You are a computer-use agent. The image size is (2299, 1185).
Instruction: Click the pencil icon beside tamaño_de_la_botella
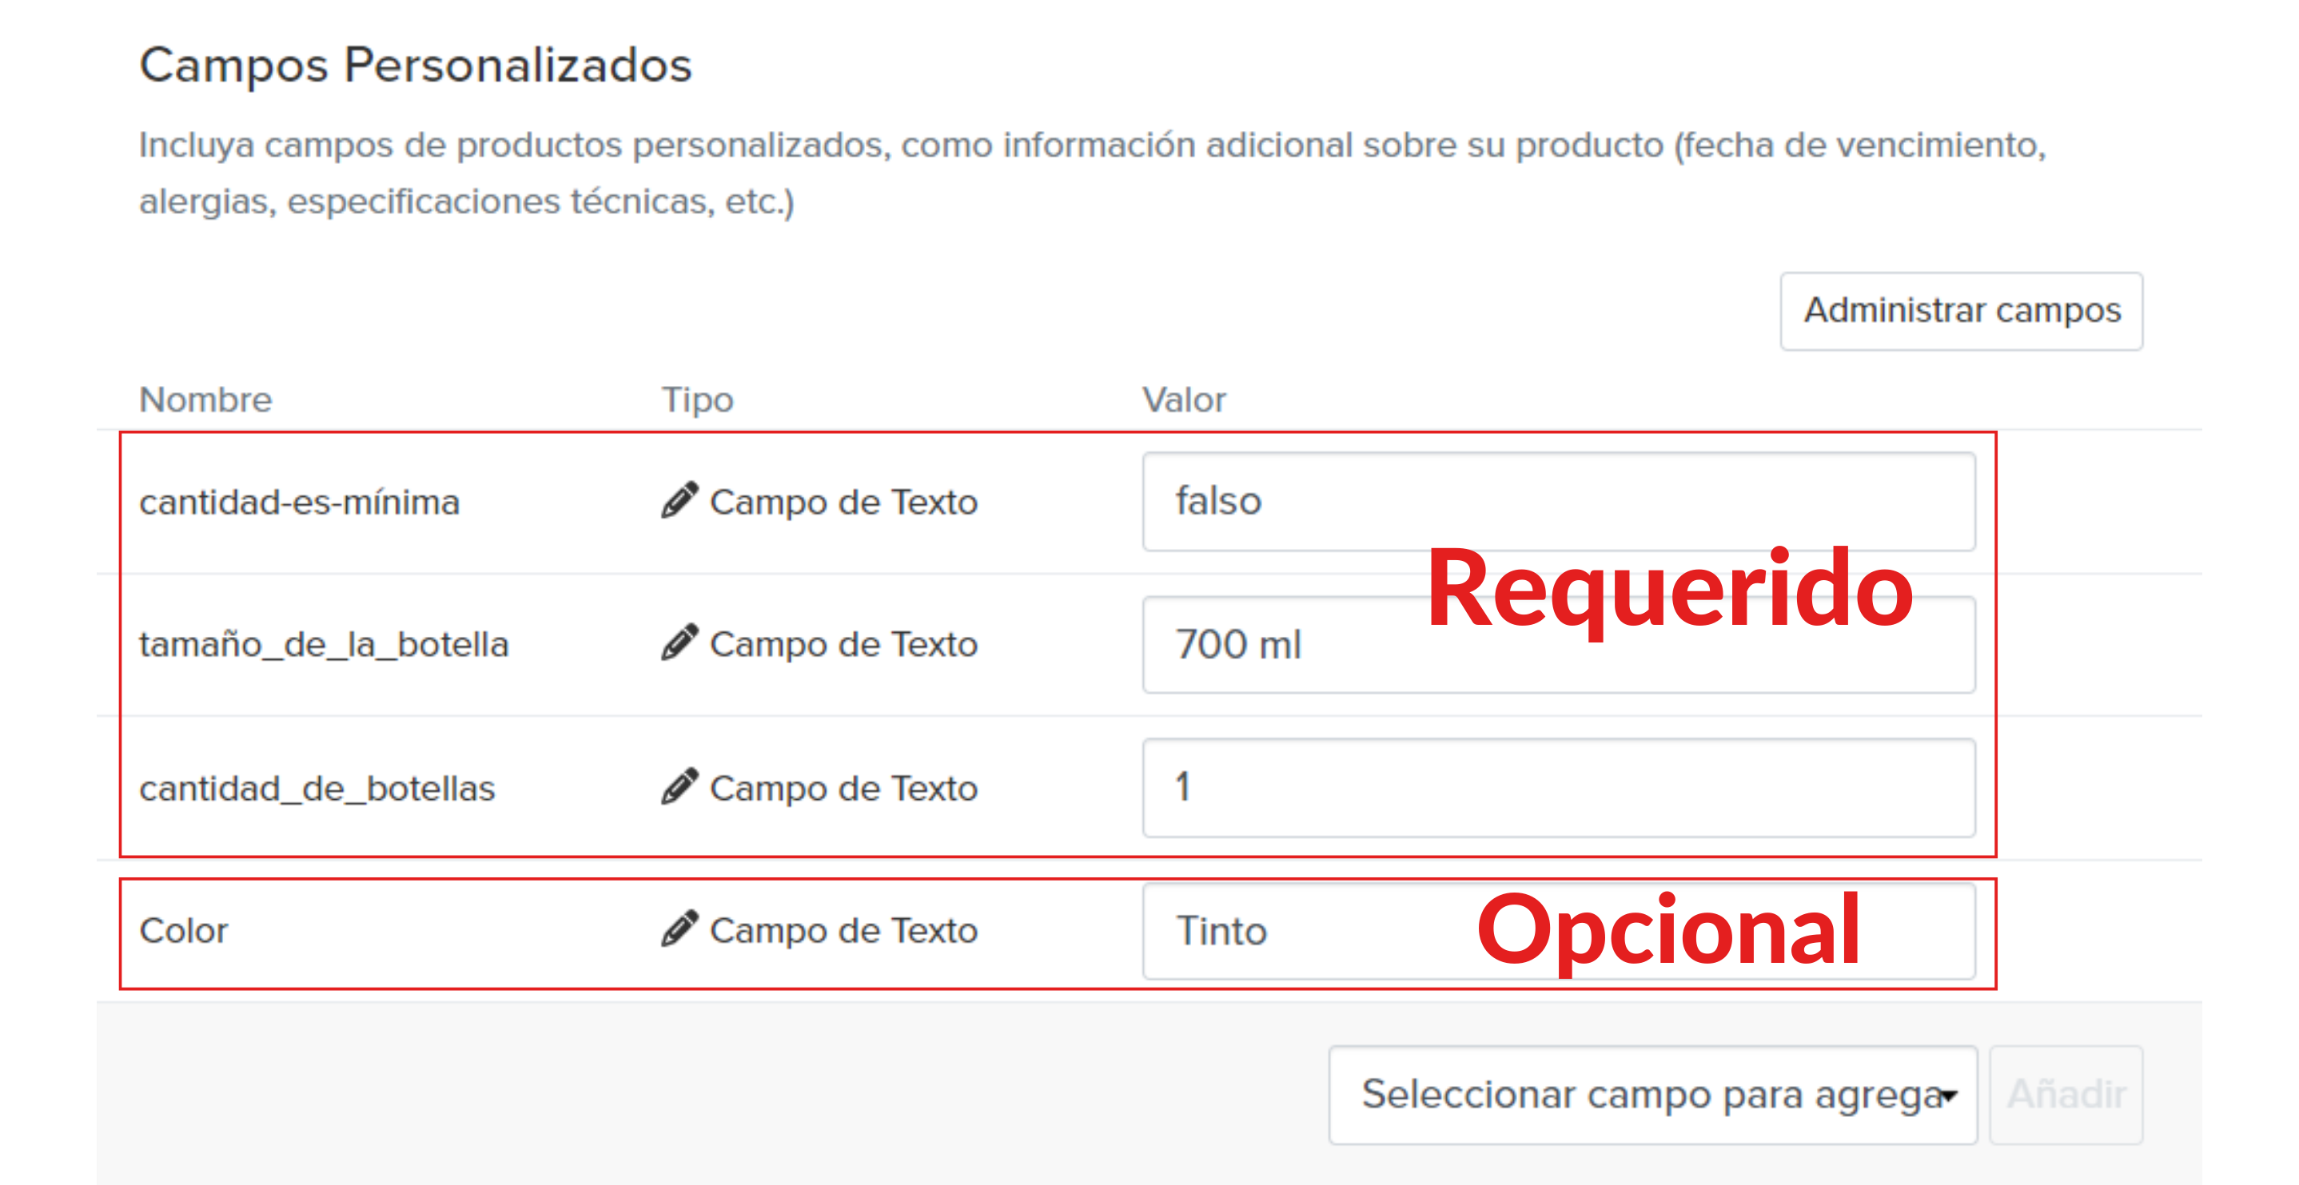(679, 642)
